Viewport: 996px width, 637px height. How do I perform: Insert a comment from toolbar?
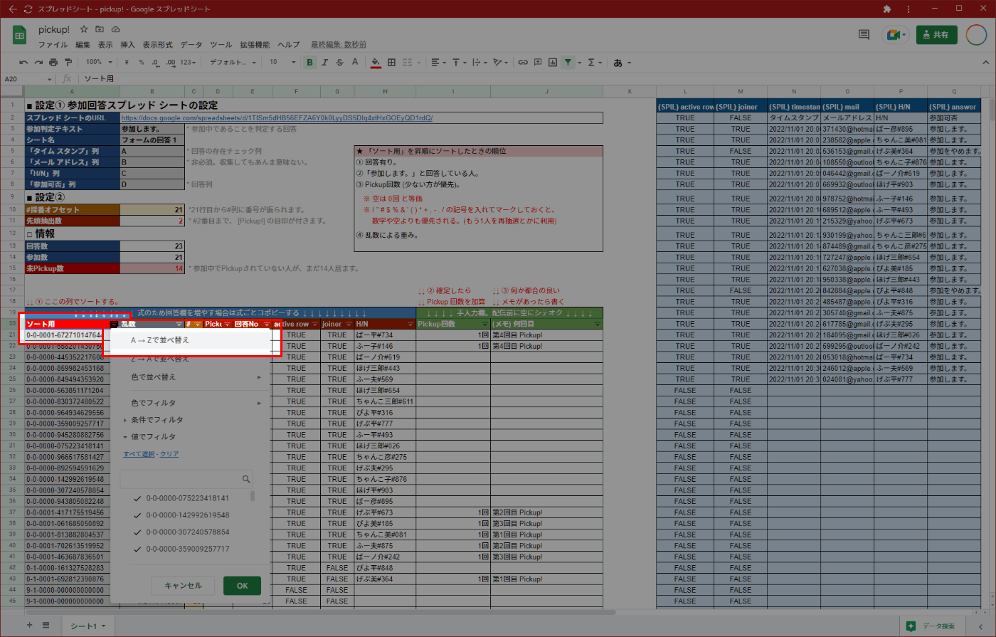click(538, 63)
